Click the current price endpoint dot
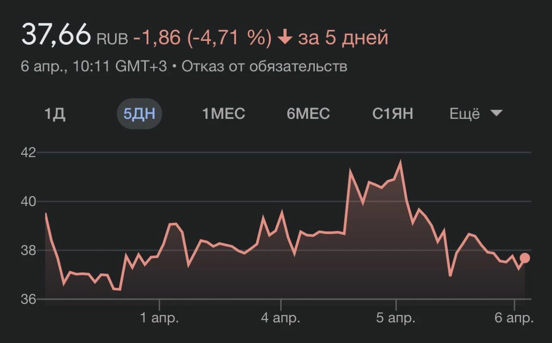Screen dimensions: 552x343 click(x=525, y=258)
